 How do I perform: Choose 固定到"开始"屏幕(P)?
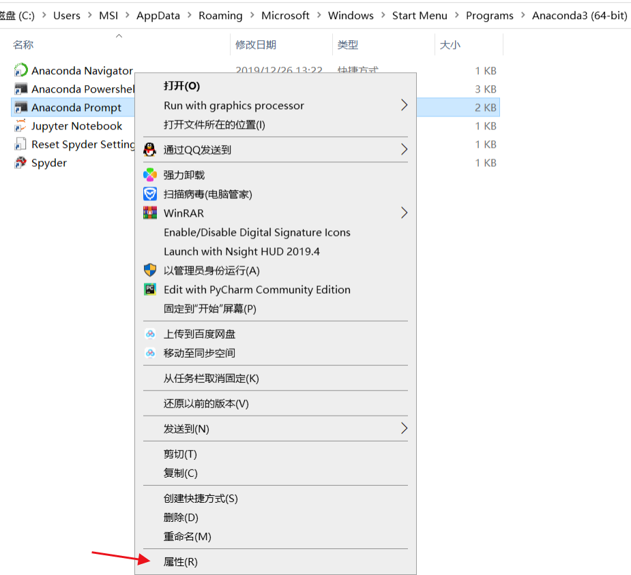pyautogui.click(x=276, y=309)
